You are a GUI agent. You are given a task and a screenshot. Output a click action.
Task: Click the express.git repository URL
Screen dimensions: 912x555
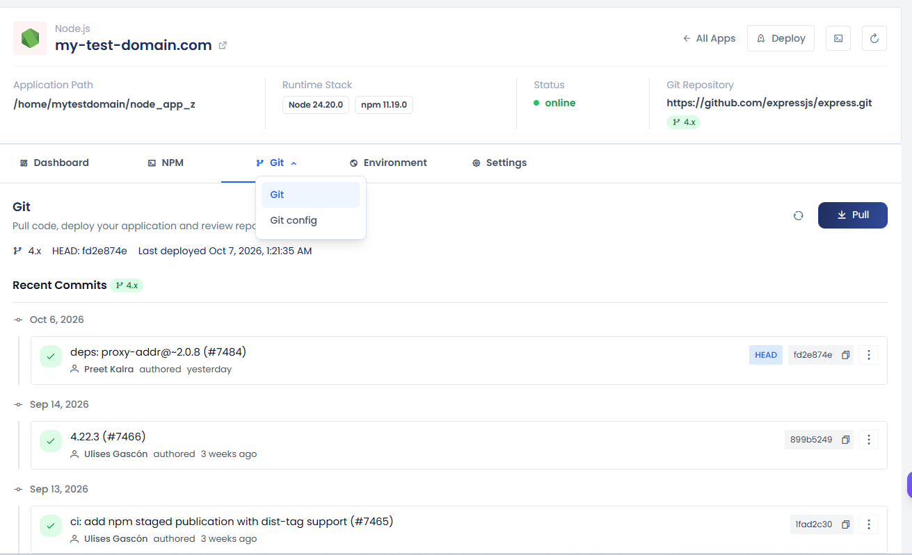click(769, 103)
